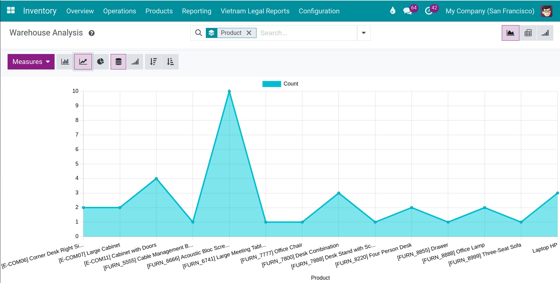The width and height of the screenshot is (560, 283).
Task: Sort chart values in ascending order
Action: (170, 62)
